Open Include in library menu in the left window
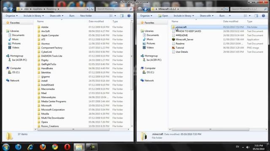The width and height of the screenshot is (270, 151). point(34,16)
